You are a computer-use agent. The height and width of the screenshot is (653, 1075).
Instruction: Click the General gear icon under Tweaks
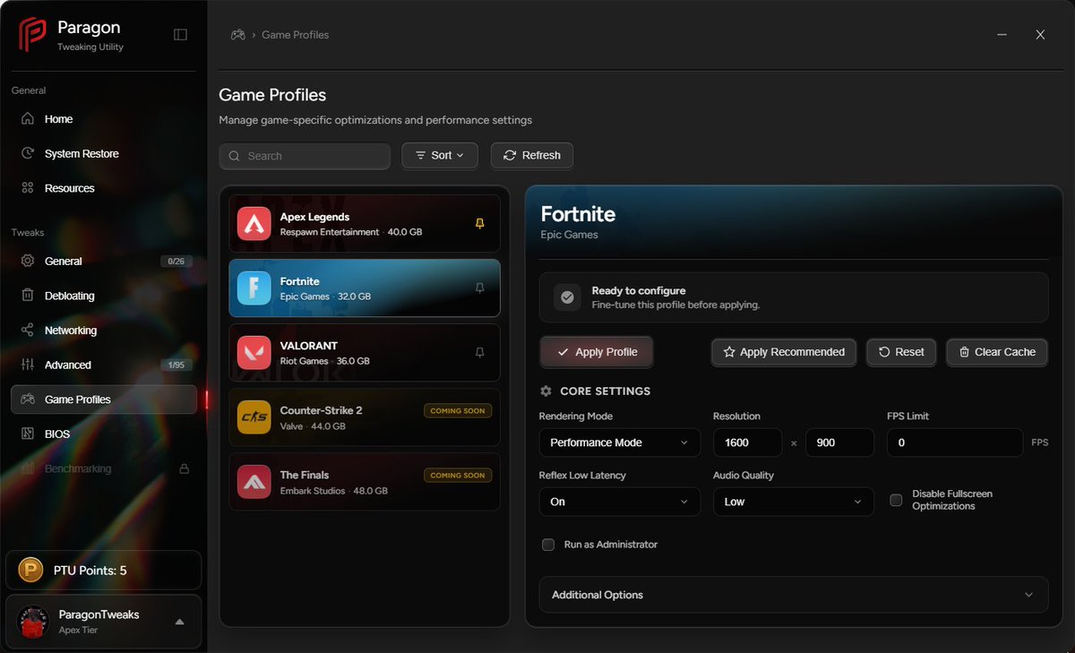28,262
